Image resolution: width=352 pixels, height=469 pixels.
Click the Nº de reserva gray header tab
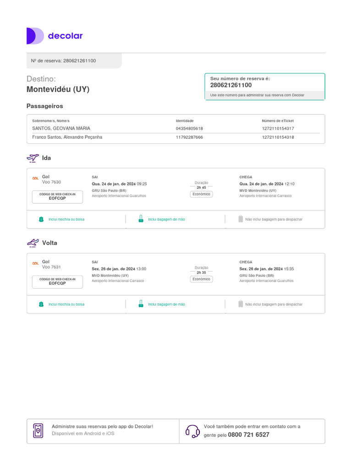(x=74, y=61)
